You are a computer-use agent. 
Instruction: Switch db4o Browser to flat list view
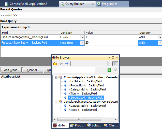click(x=115, y=64)
